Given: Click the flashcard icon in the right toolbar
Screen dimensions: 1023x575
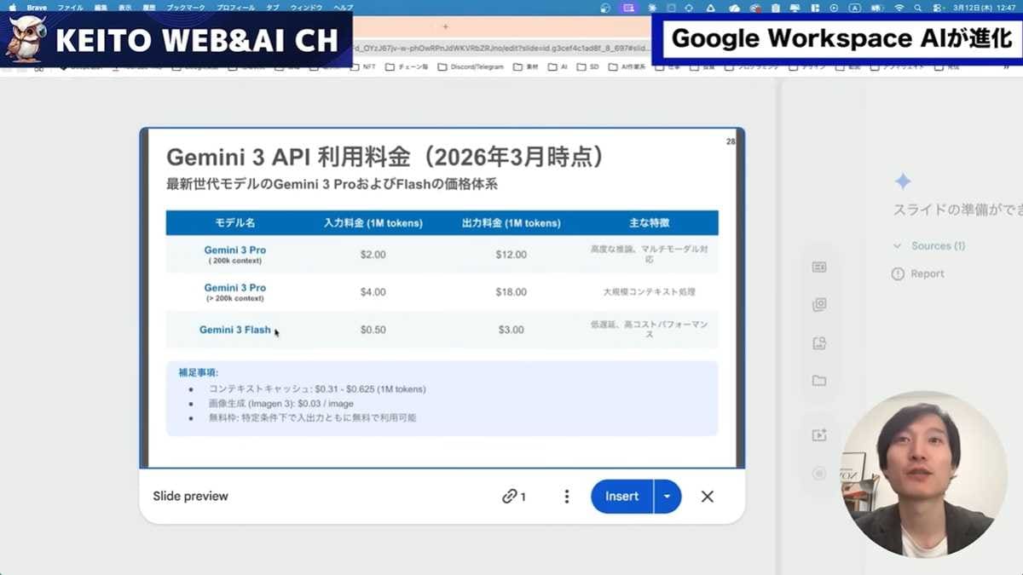Looking at the screenshot, I should pos(819,267).
